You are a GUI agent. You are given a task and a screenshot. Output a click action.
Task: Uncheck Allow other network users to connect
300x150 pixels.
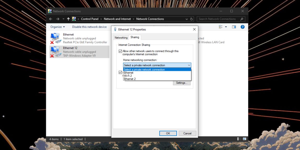coord(120,51)
